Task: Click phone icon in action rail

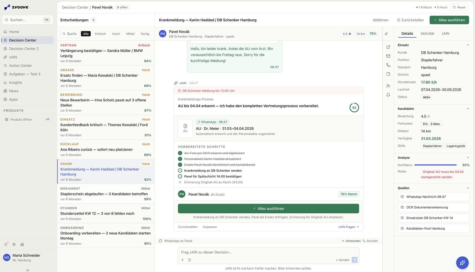Action: 388,65
